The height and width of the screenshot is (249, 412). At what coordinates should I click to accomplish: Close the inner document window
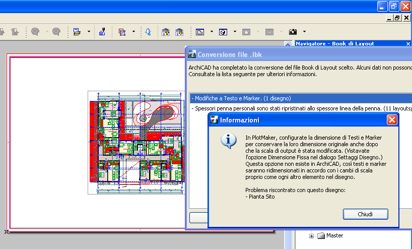pyautogui.click(x=406, y=18)
